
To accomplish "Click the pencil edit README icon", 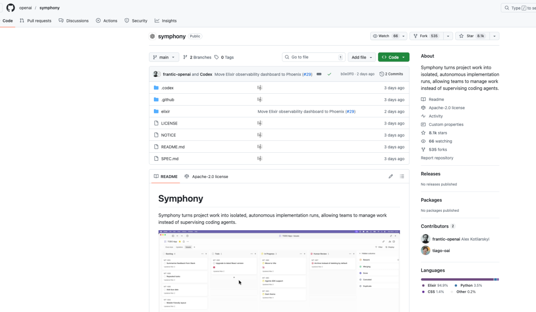I will coord(391,177).
